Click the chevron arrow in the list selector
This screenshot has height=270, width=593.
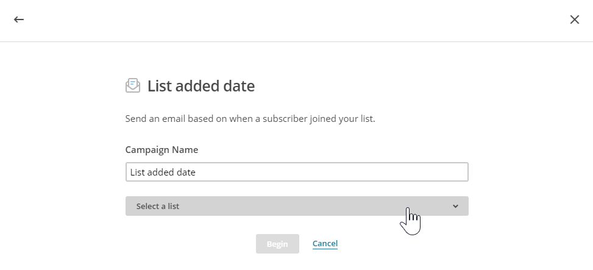pos(455,206)
